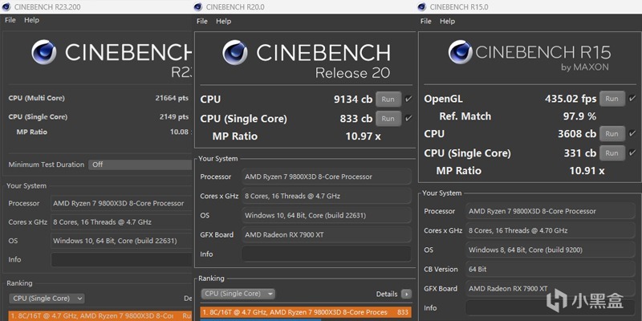Click the R20 ranking Details arrow icon

tap(406, 295)
